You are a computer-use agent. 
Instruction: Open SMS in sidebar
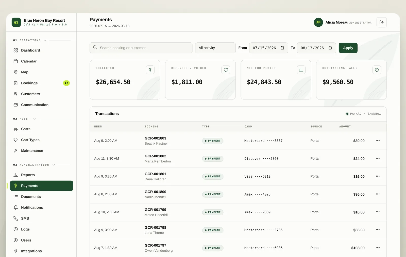pyautogui.click(x=41, y=218)
